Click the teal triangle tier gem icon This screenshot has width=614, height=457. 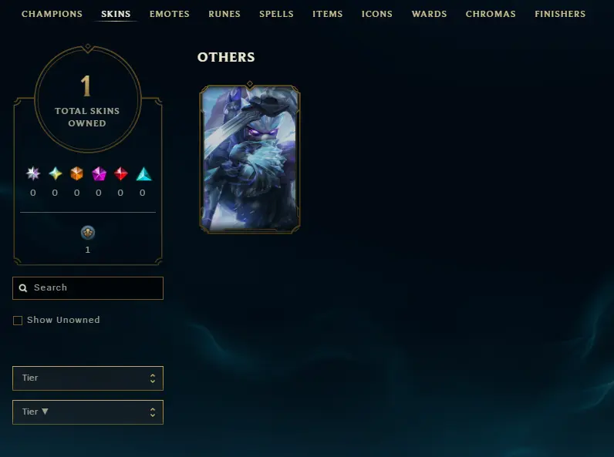143,173
